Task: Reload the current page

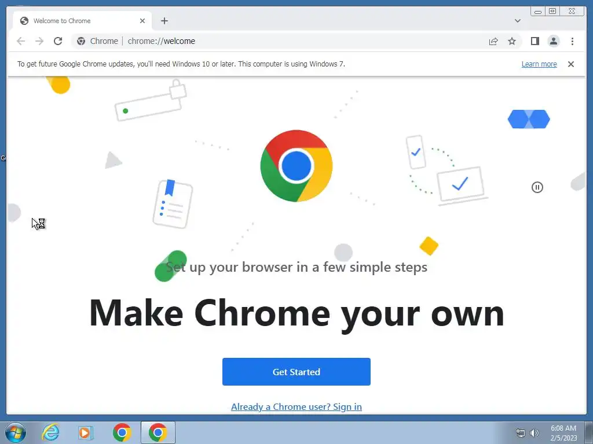Action: tap(58, 41)
